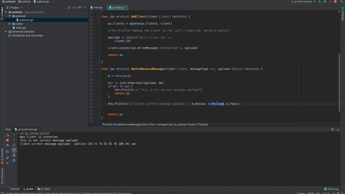Click the locate/scroll-from-source target icon in Project panel

(x=69, y=8)
